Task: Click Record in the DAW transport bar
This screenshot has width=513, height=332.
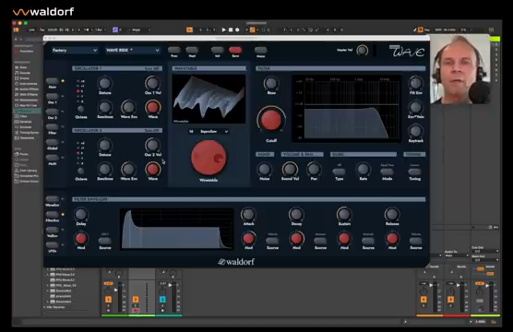Action: pyautogui.click(x=237, y=30)
